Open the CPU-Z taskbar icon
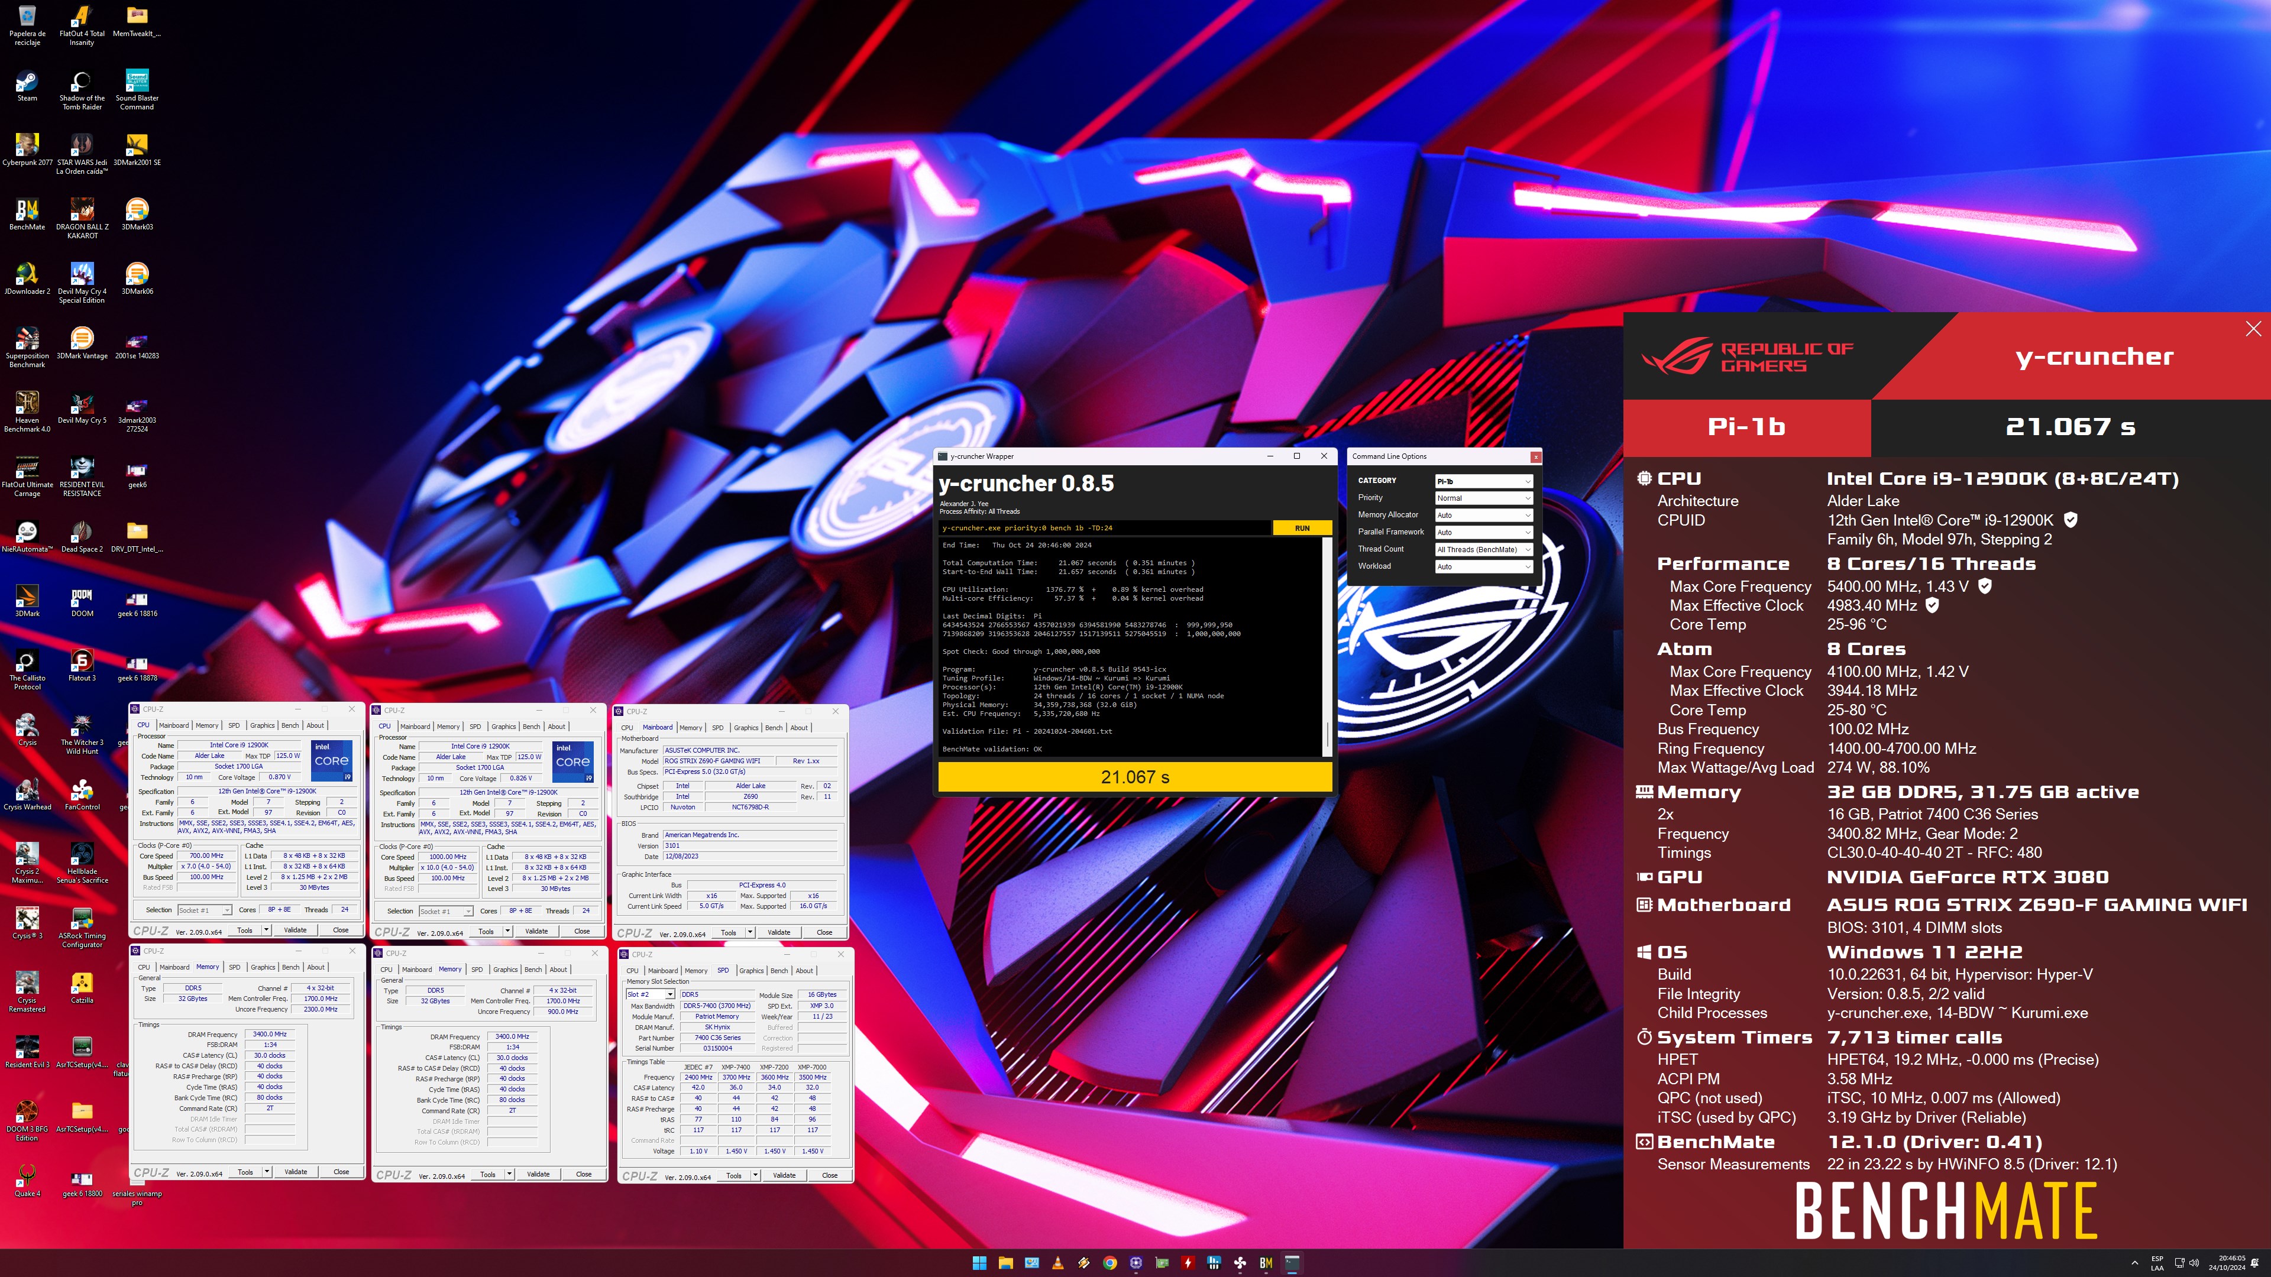This screenshot has height=1277, width=2271. coord(1135,1263)
